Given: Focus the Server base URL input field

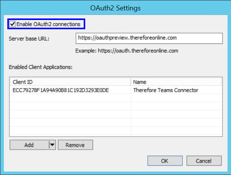Looking at the screenshot, I should pyautogui.click(x=149, y=38).
